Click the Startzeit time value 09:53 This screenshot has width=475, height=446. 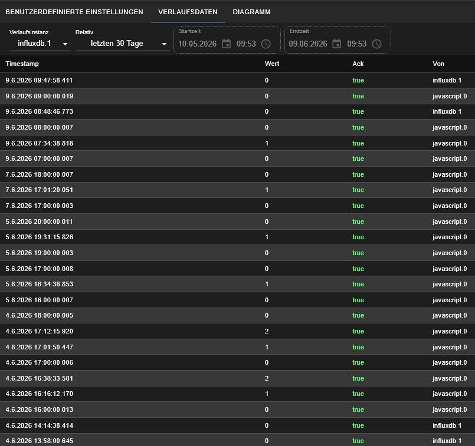point(246,44)
